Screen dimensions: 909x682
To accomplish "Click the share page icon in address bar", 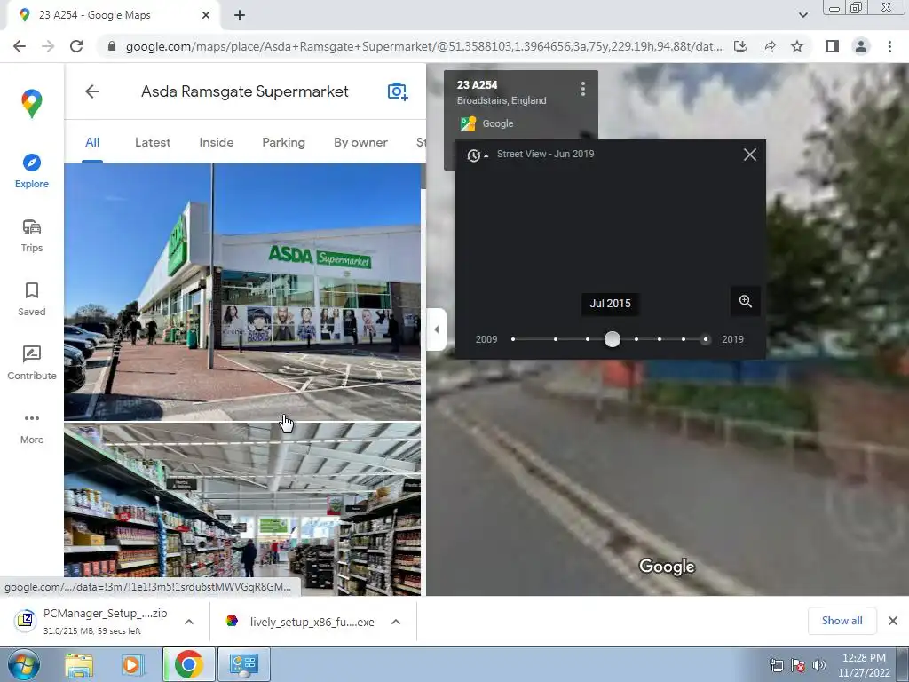I will (x=769, y=46).
